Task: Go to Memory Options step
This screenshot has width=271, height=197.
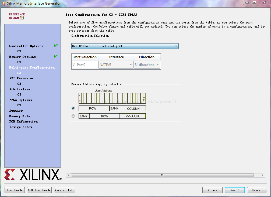Action: pos(22,57)
